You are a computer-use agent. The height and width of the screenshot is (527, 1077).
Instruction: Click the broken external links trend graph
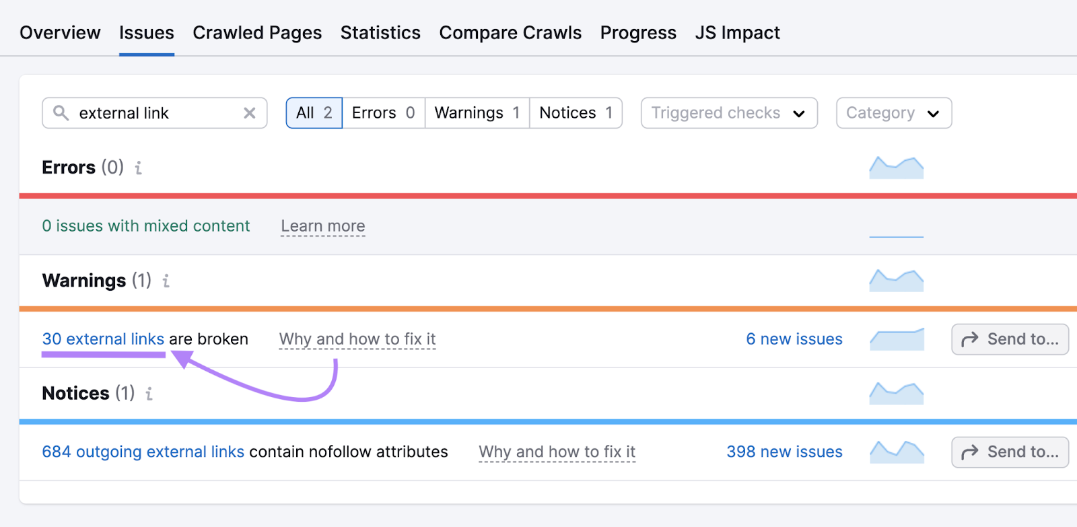(896, 339)
